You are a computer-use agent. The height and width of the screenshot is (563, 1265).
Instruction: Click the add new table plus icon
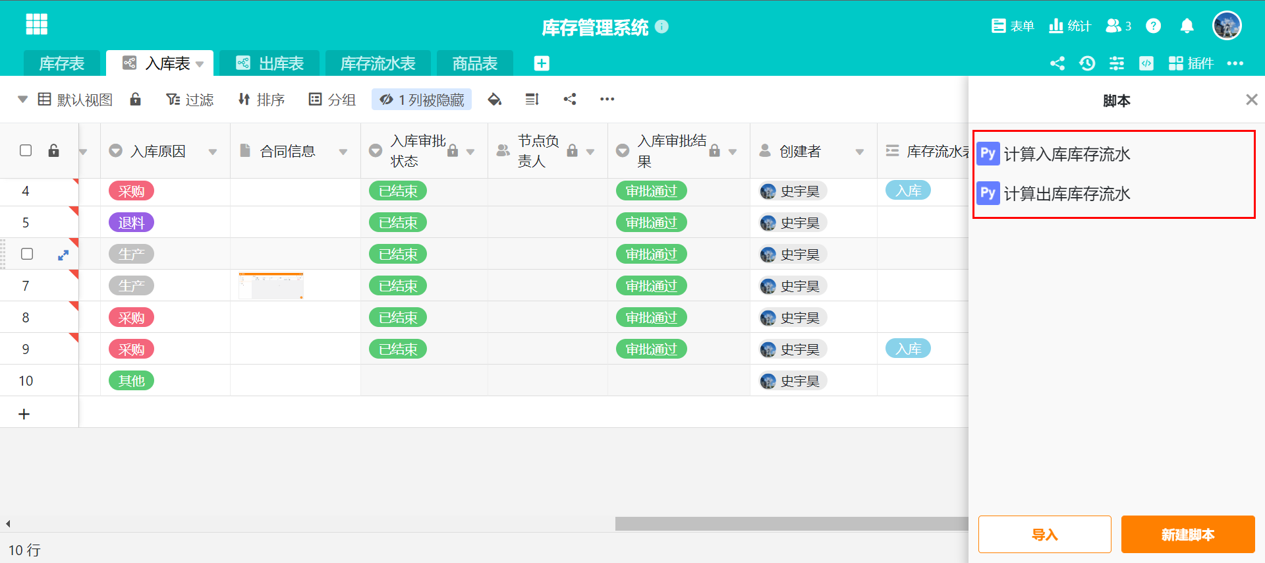(x=542, y=63)
